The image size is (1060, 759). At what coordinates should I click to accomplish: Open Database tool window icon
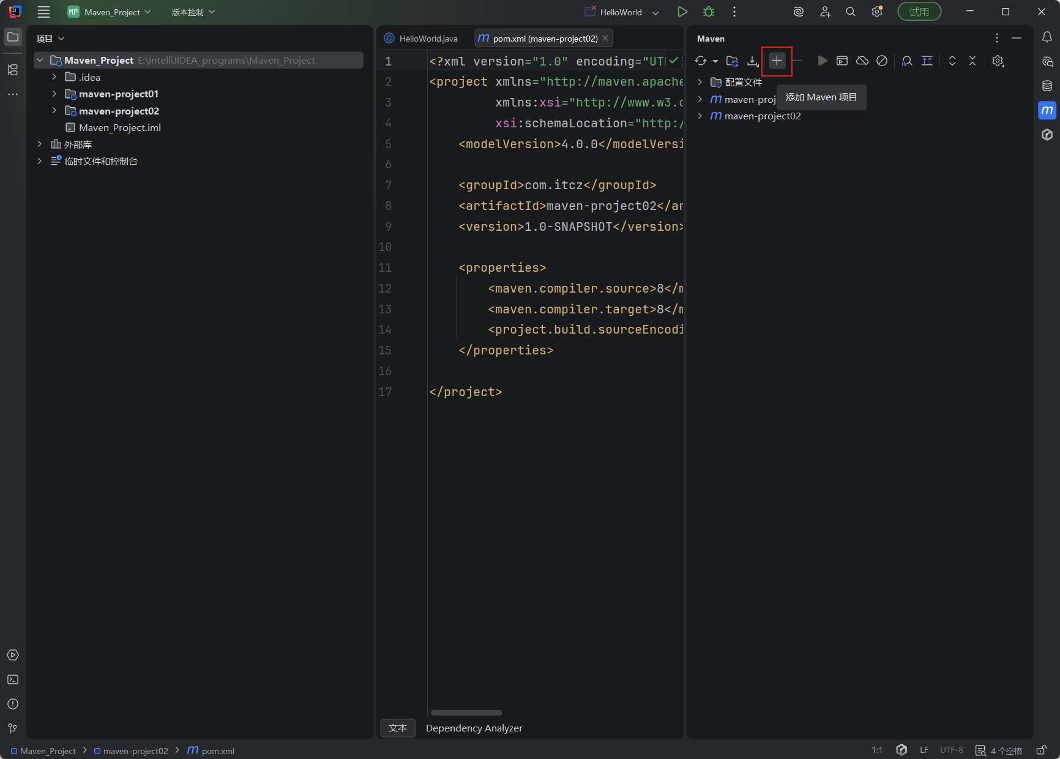coord(1047,86)
